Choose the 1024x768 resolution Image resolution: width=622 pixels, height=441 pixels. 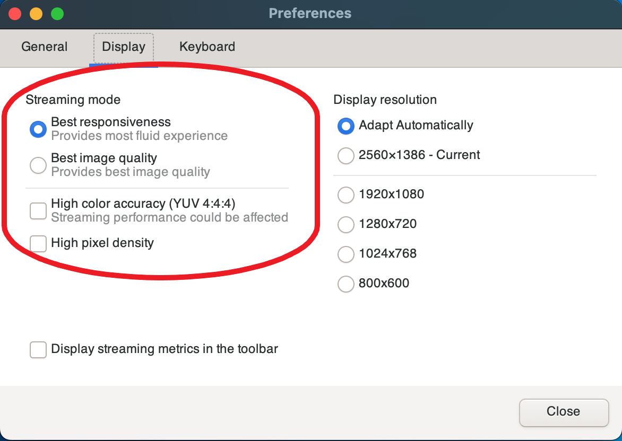point(345,254)
